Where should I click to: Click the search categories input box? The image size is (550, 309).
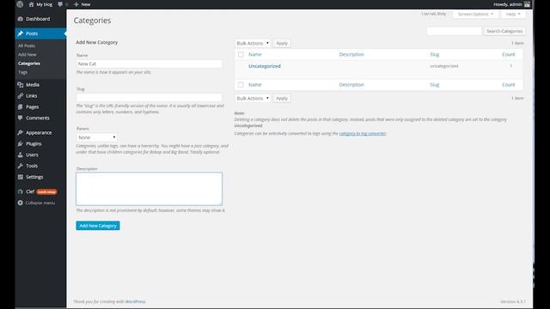pyautogui.click(x=454, y=31)
